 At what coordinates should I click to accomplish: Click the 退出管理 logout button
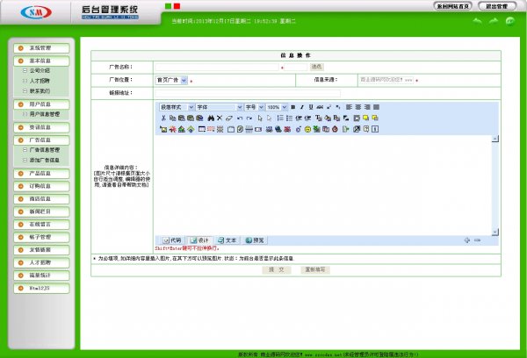tap(497, 6)
